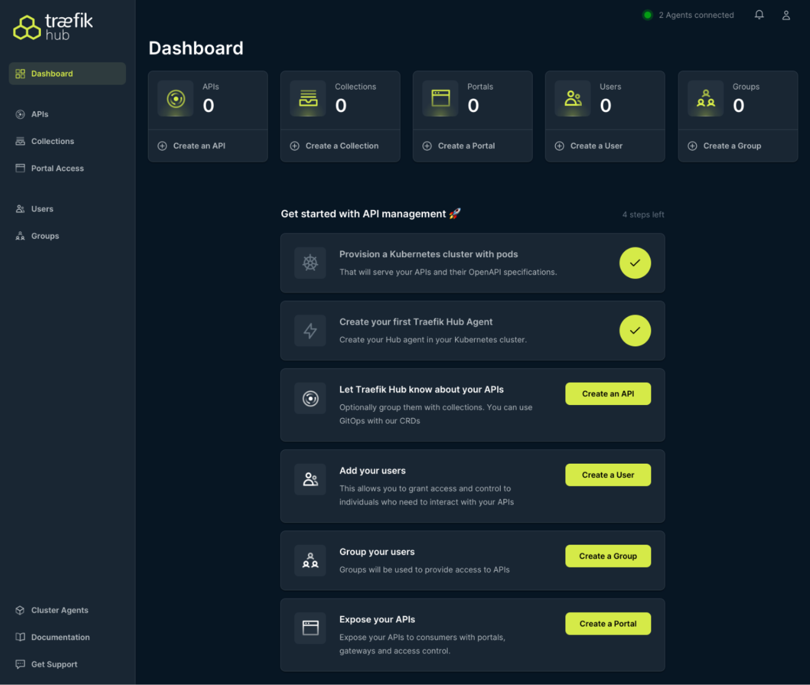810x685 pixels.
Task: Click Create a Collection link in card
Action: (x=342, y=146)
